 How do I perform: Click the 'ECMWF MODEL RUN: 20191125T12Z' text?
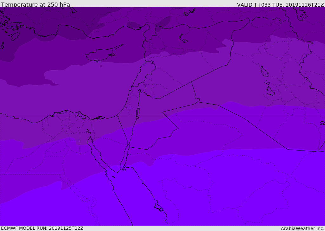tap(42, 228)
